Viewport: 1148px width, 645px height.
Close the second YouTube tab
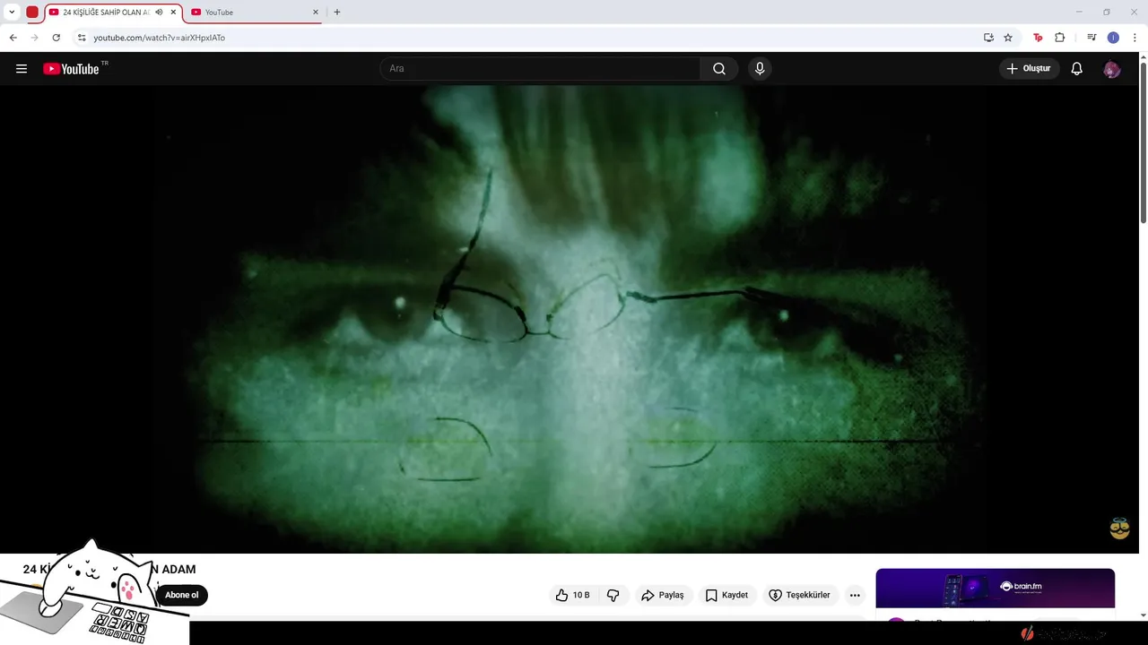(x=316, y=13)
